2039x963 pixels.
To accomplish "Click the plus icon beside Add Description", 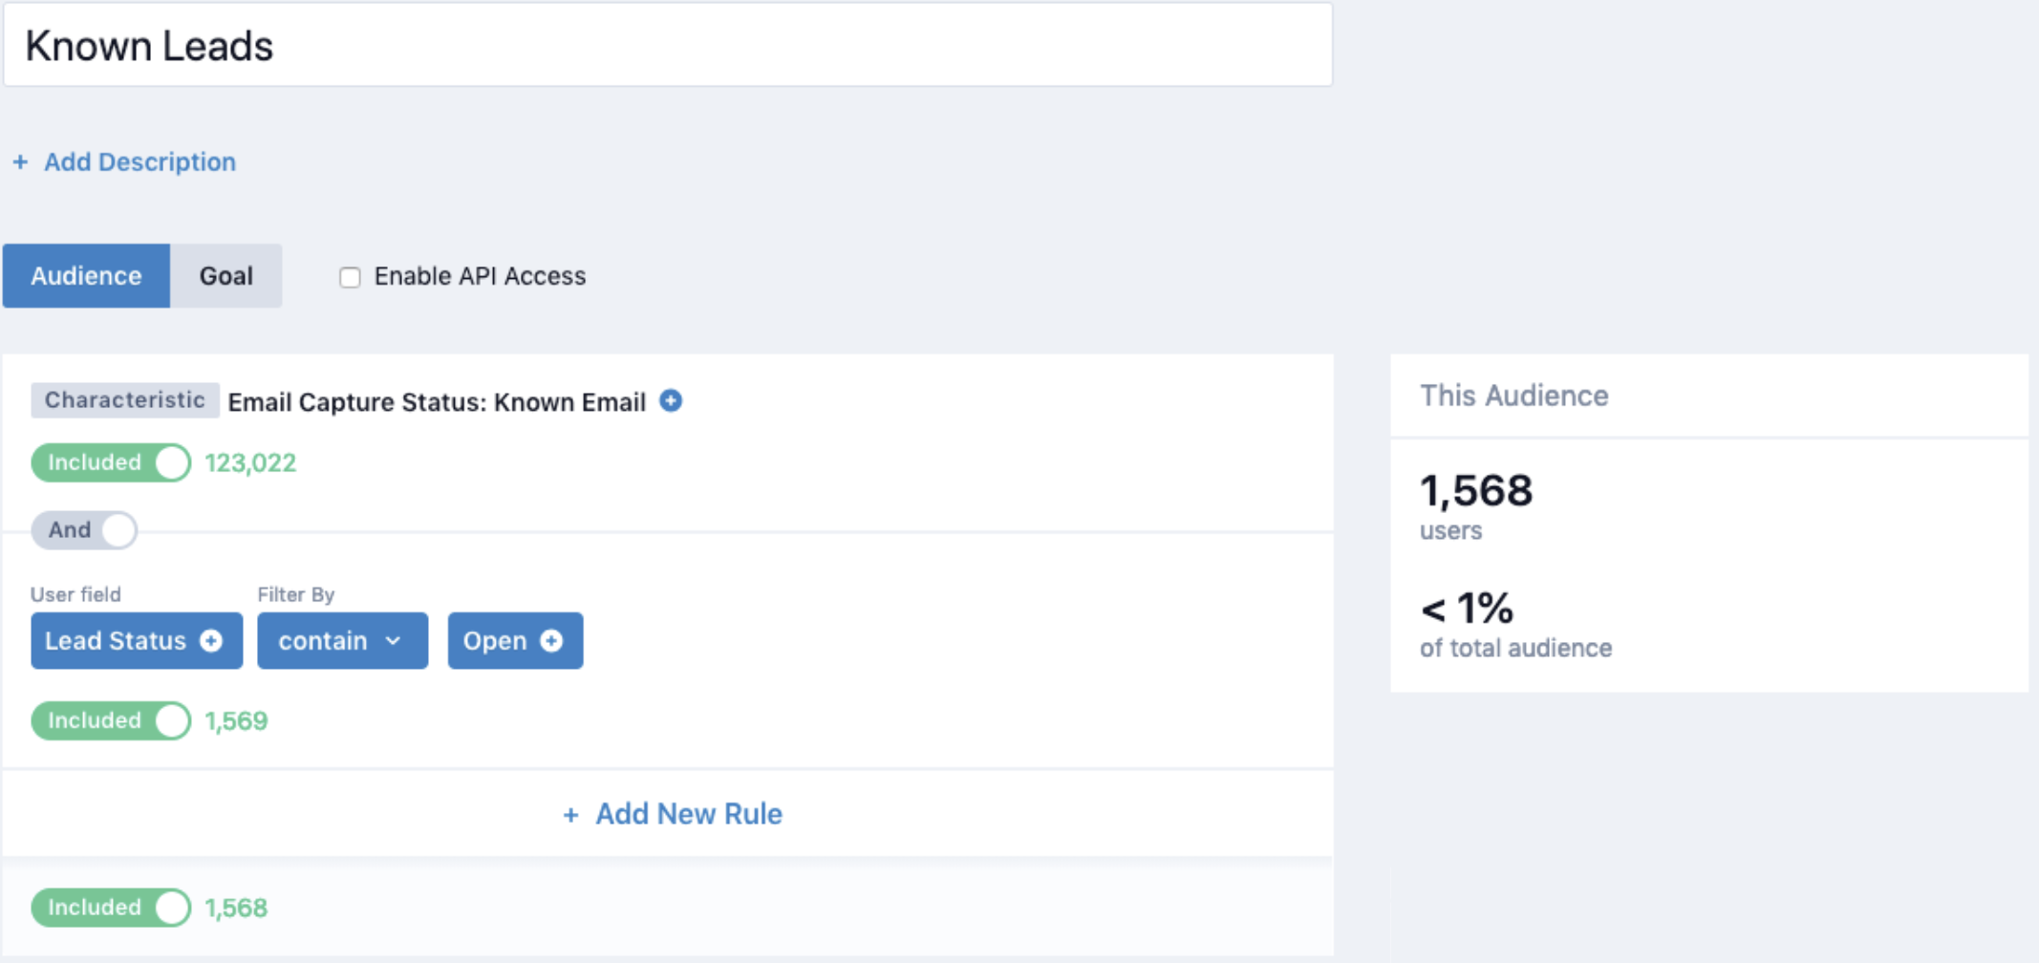I will pyautogui.click(x=20, y=162).
